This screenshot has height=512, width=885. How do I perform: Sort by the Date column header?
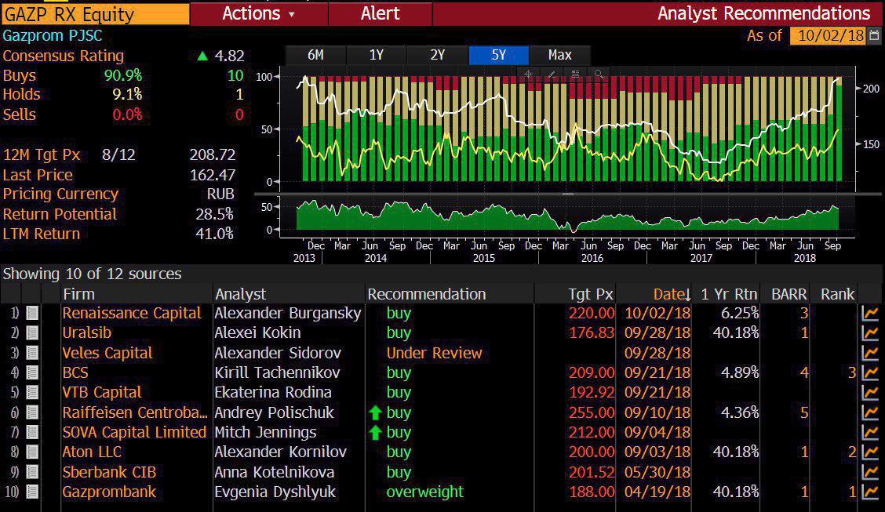(x=671, y=294)
